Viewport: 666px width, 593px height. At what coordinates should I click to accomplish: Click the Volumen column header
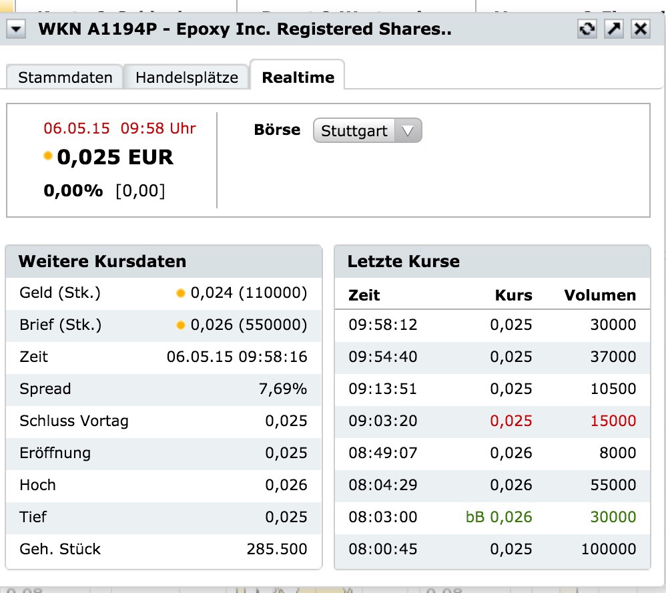(600, 295)
